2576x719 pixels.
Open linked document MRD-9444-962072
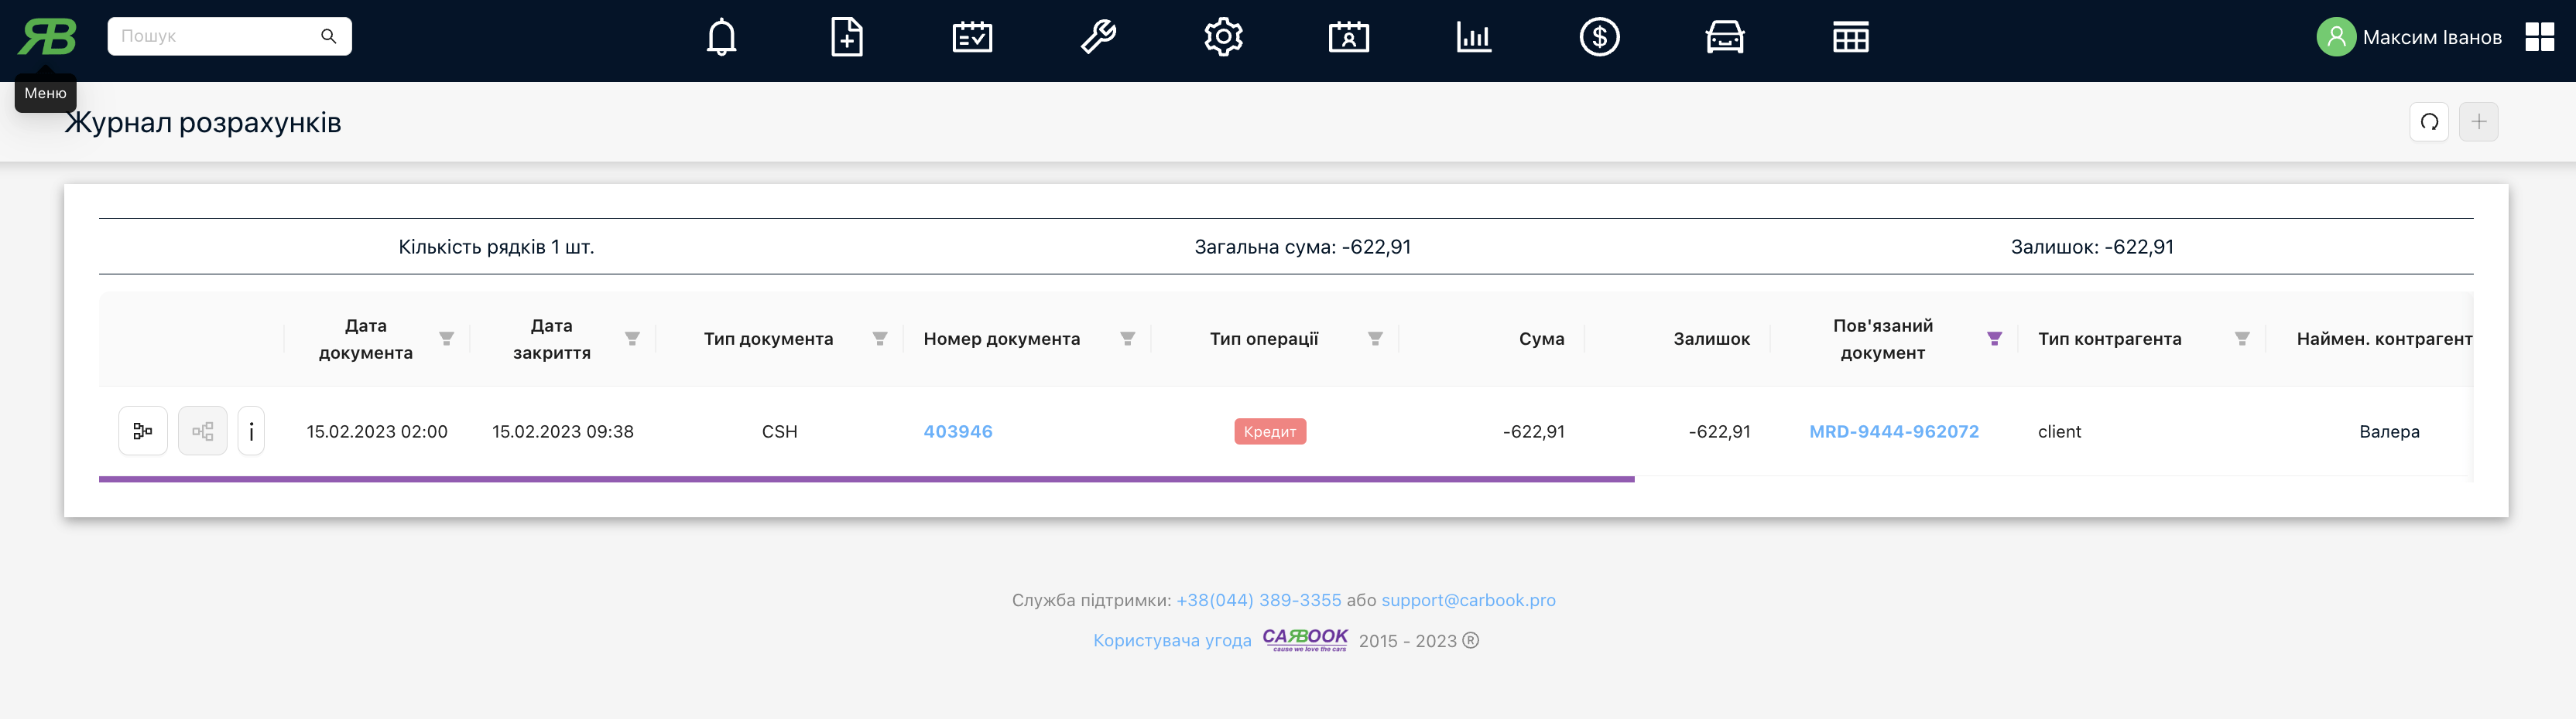tap(1894, 431)
